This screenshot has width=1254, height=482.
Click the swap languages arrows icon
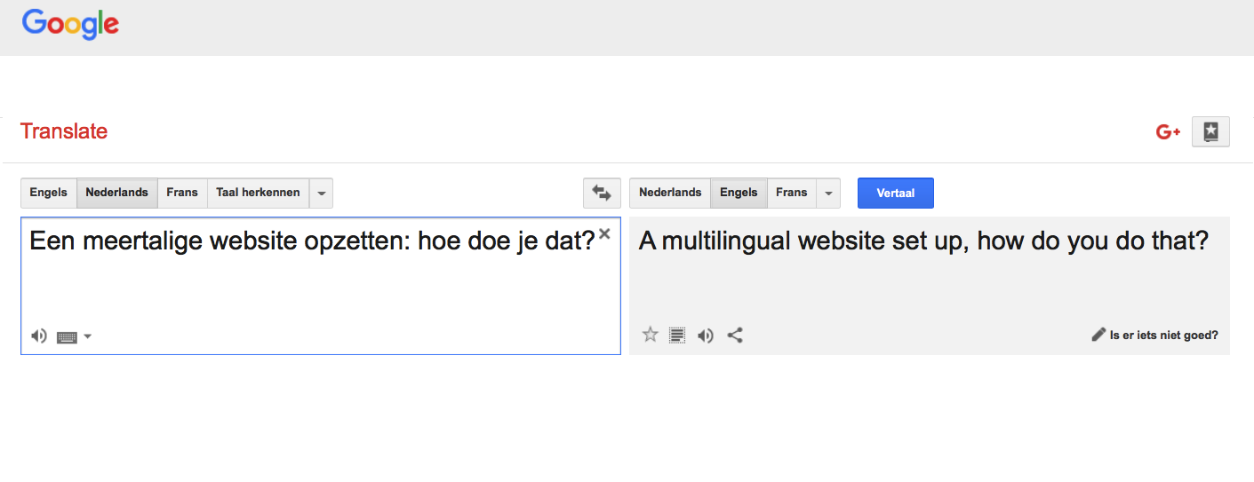[x=602, y=193]
